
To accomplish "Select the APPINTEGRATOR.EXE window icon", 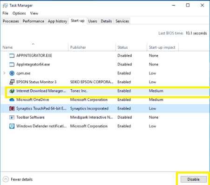I will [x=12, y=56].
